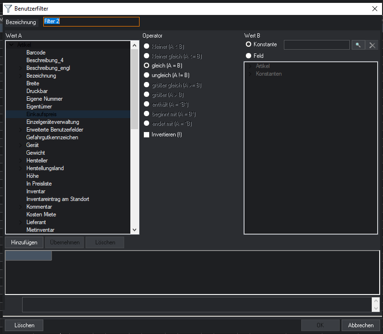Select the Einkaufspreis tree item
Viewport: 383px width, 334px height.
pyautogui.click(x=41, y=114)
